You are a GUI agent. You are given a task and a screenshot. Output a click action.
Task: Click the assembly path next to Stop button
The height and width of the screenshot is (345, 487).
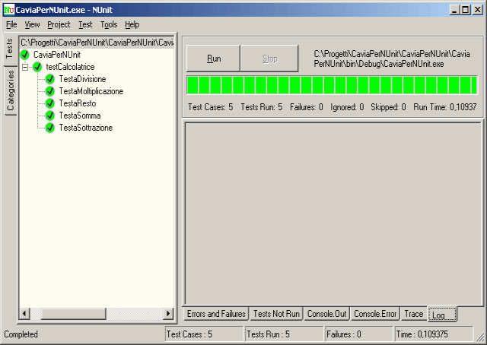coord(392,59)
